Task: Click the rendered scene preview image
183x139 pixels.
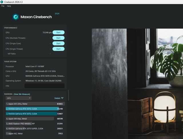Action: point(137,84)
